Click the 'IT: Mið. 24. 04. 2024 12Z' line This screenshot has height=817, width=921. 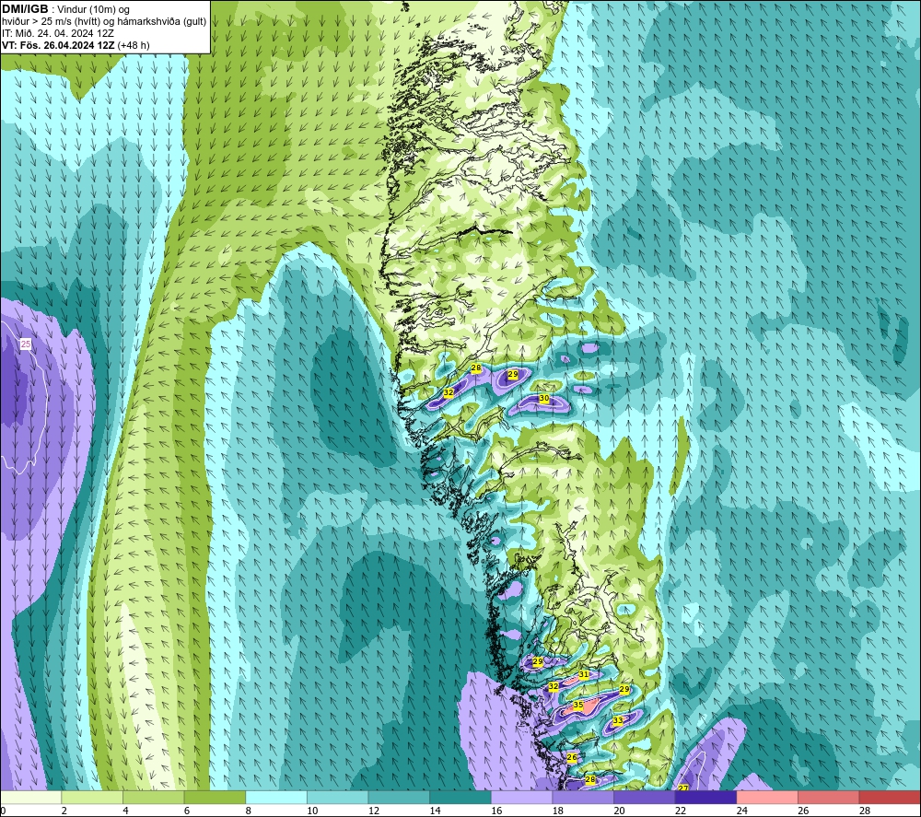[x=57, y=33]
